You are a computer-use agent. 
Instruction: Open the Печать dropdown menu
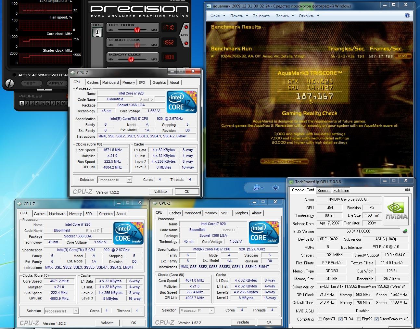pos(239,16)
